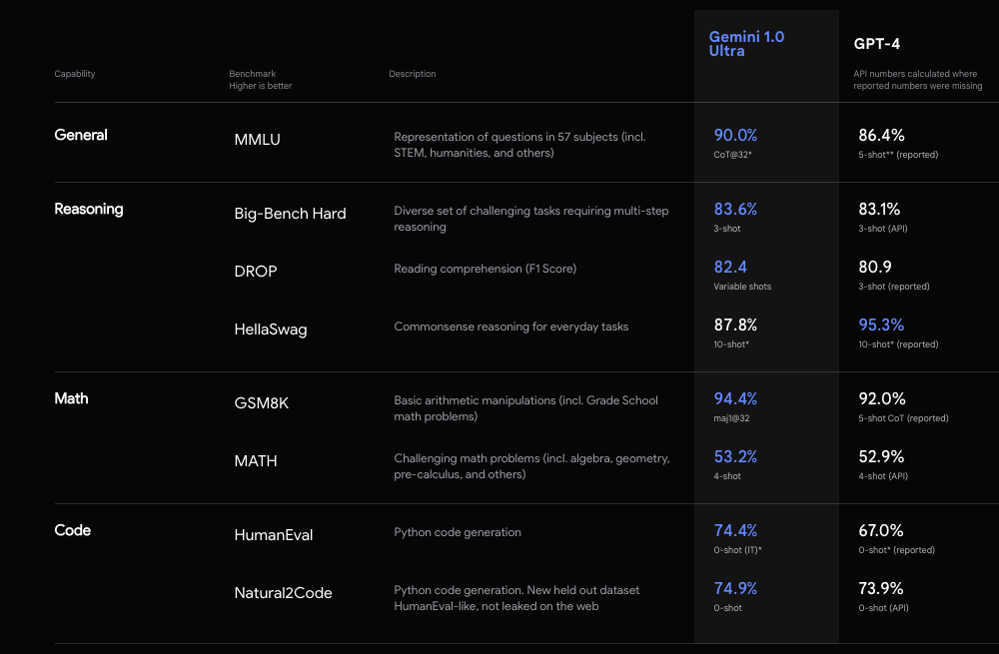The width and height of the screenshot is (999, 654).
Task: Click Gemini's 74.9% Natural2Code score
Action: 735,588
